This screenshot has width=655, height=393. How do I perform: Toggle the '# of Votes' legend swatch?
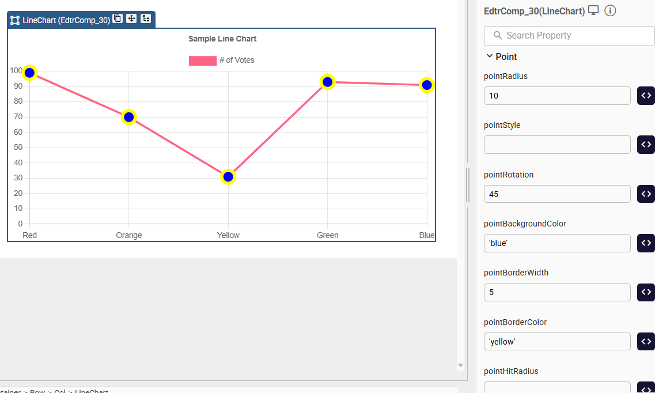click(x=202, y=61)
